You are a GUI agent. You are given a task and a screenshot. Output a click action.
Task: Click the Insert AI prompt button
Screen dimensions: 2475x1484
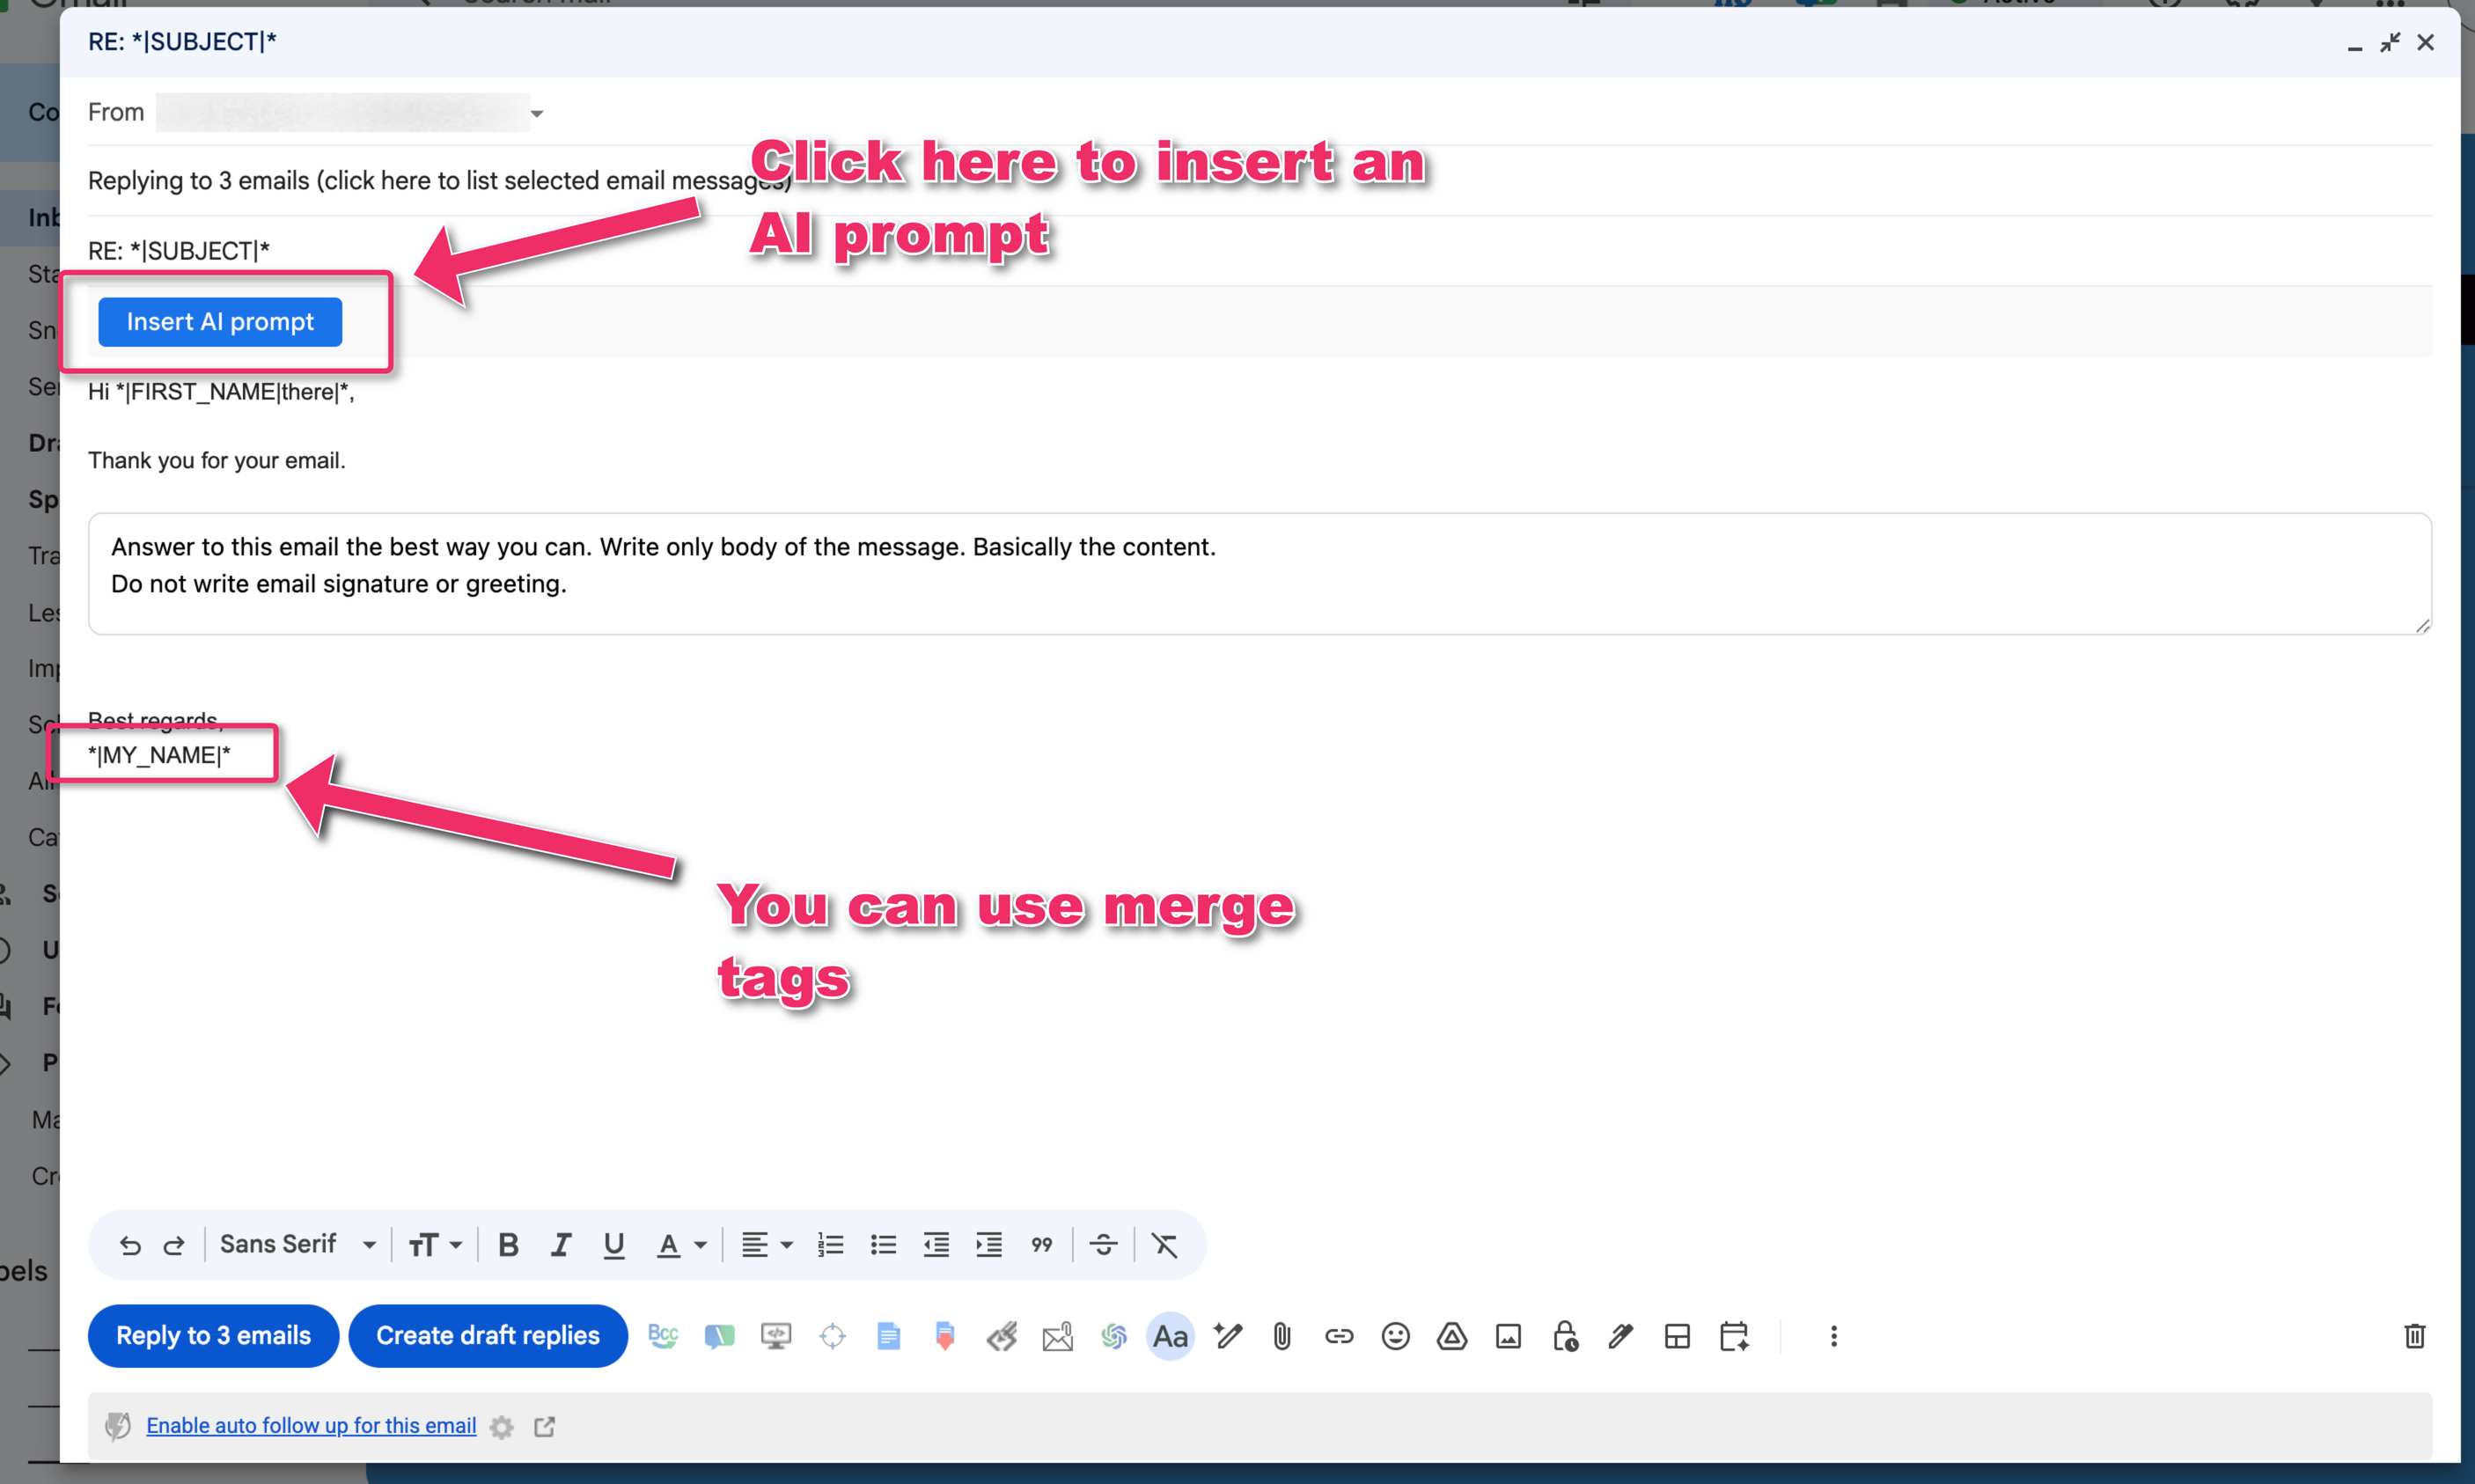coord(220,322)
